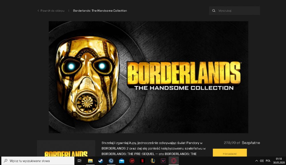This screenshot has height=165, width=286.
Task: Open File Explorer from the taskbar
Action: click(90, 161)
